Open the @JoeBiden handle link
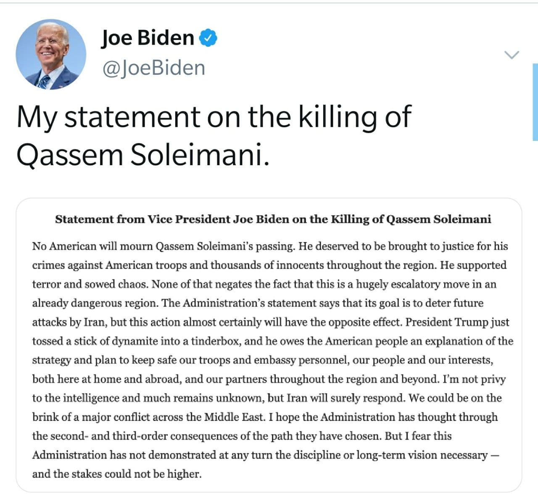The height and width of the screenshot is (499, 538). (x=153, y=68)
